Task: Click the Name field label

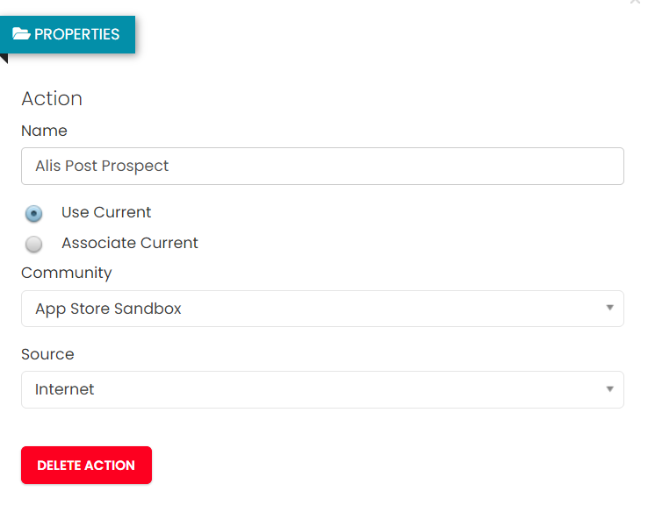Action: [x=44, y=131]
